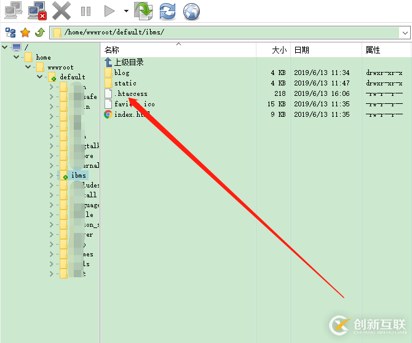Click the blue refresh arrows icon
Viewport: 412px width, 343px height.
(168, 11)
